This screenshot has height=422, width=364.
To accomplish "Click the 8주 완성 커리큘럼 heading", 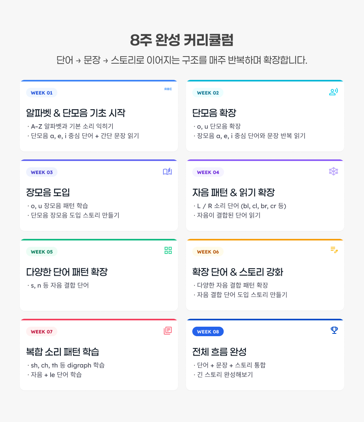I will 182,40.
